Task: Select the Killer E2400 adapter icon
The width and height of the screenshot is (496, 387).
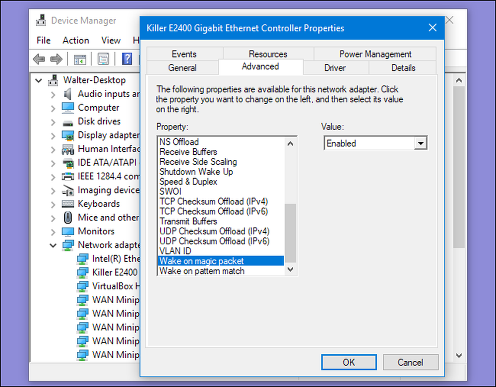Action: (x=82, y=272)
